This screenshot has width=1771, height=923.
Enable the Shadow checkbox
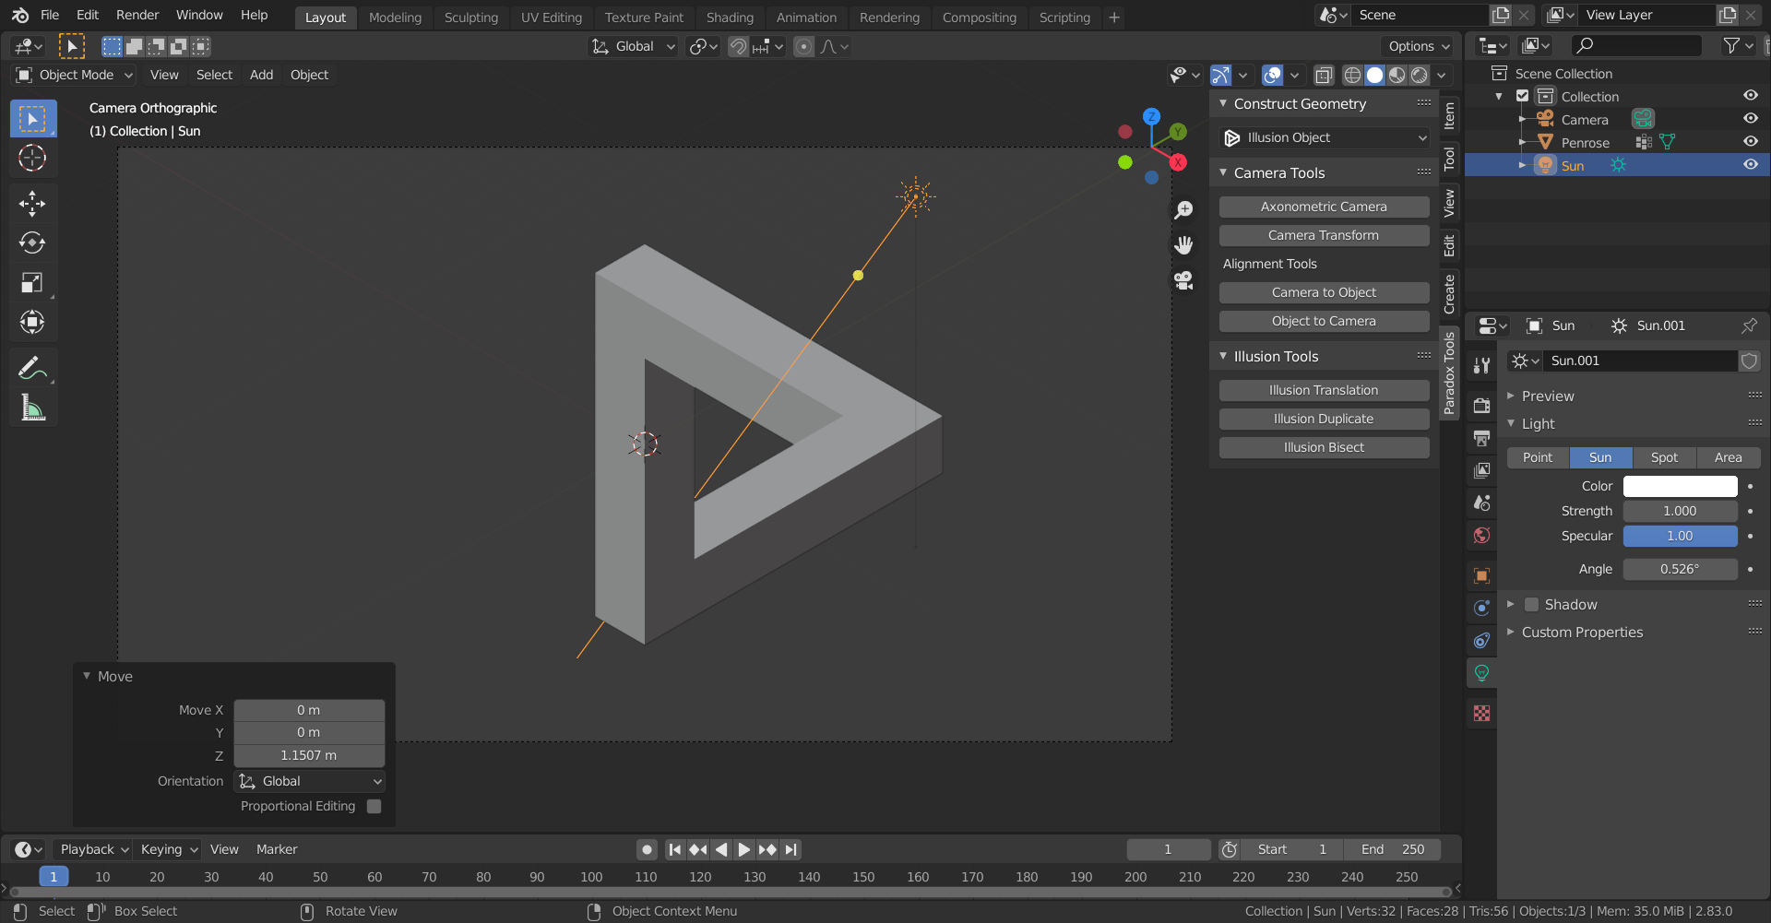click(x=1531, y=605)
